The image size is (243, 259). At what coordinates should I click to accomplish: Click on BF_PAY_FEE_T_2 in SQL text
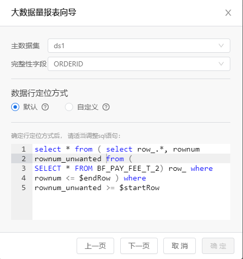pos(128,168)
